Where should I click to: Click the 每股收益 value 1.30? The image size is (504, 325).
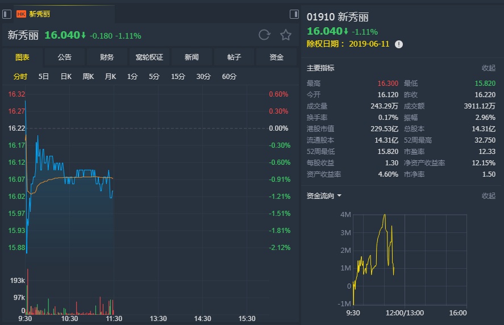pos(392,163)
